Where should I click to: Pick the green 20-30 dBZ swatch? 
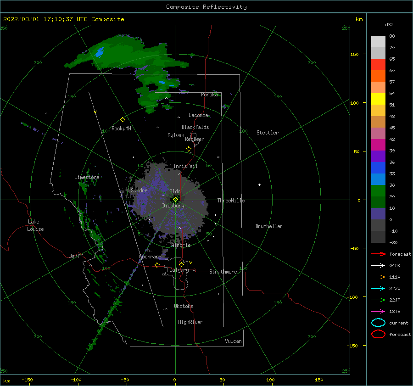[x=378, y=191]
